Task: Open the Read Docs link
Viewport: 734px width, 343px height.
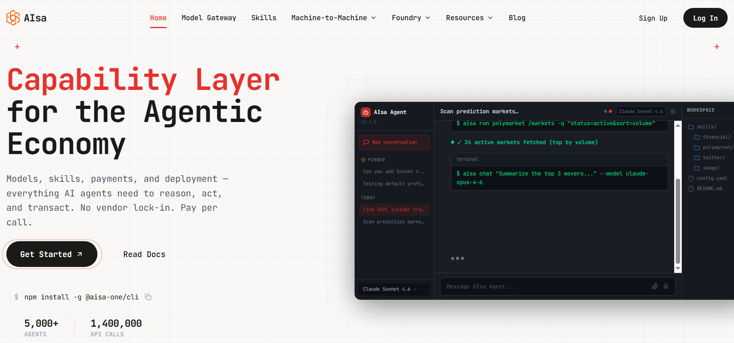Action: point(144,254)
